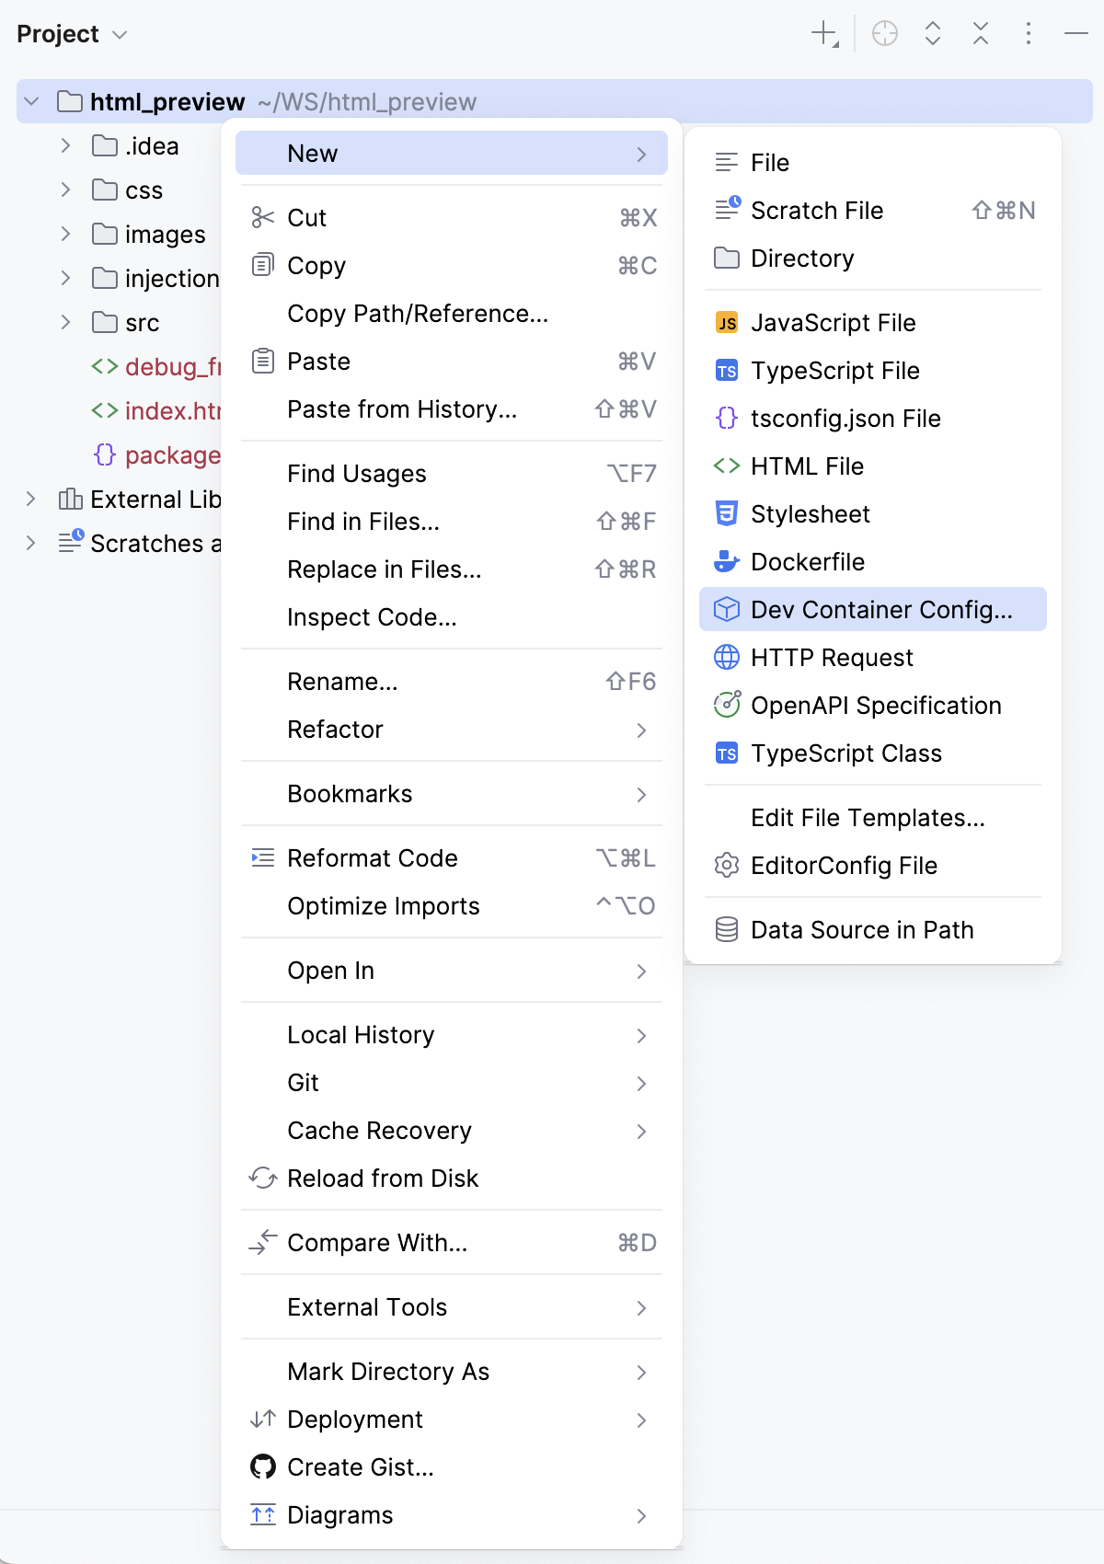This screenshot has width=1104, height=1564.
Task: Expand the css folder in project tree
Action: click(65, 190)
